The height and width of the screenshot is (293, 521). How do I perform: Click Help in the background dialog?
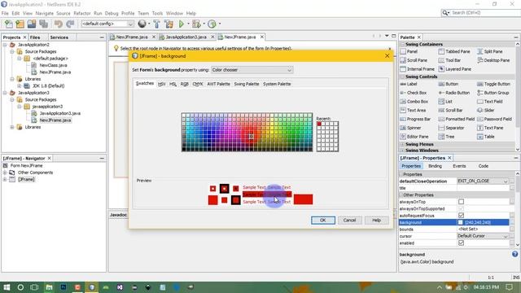coord(376,221)
